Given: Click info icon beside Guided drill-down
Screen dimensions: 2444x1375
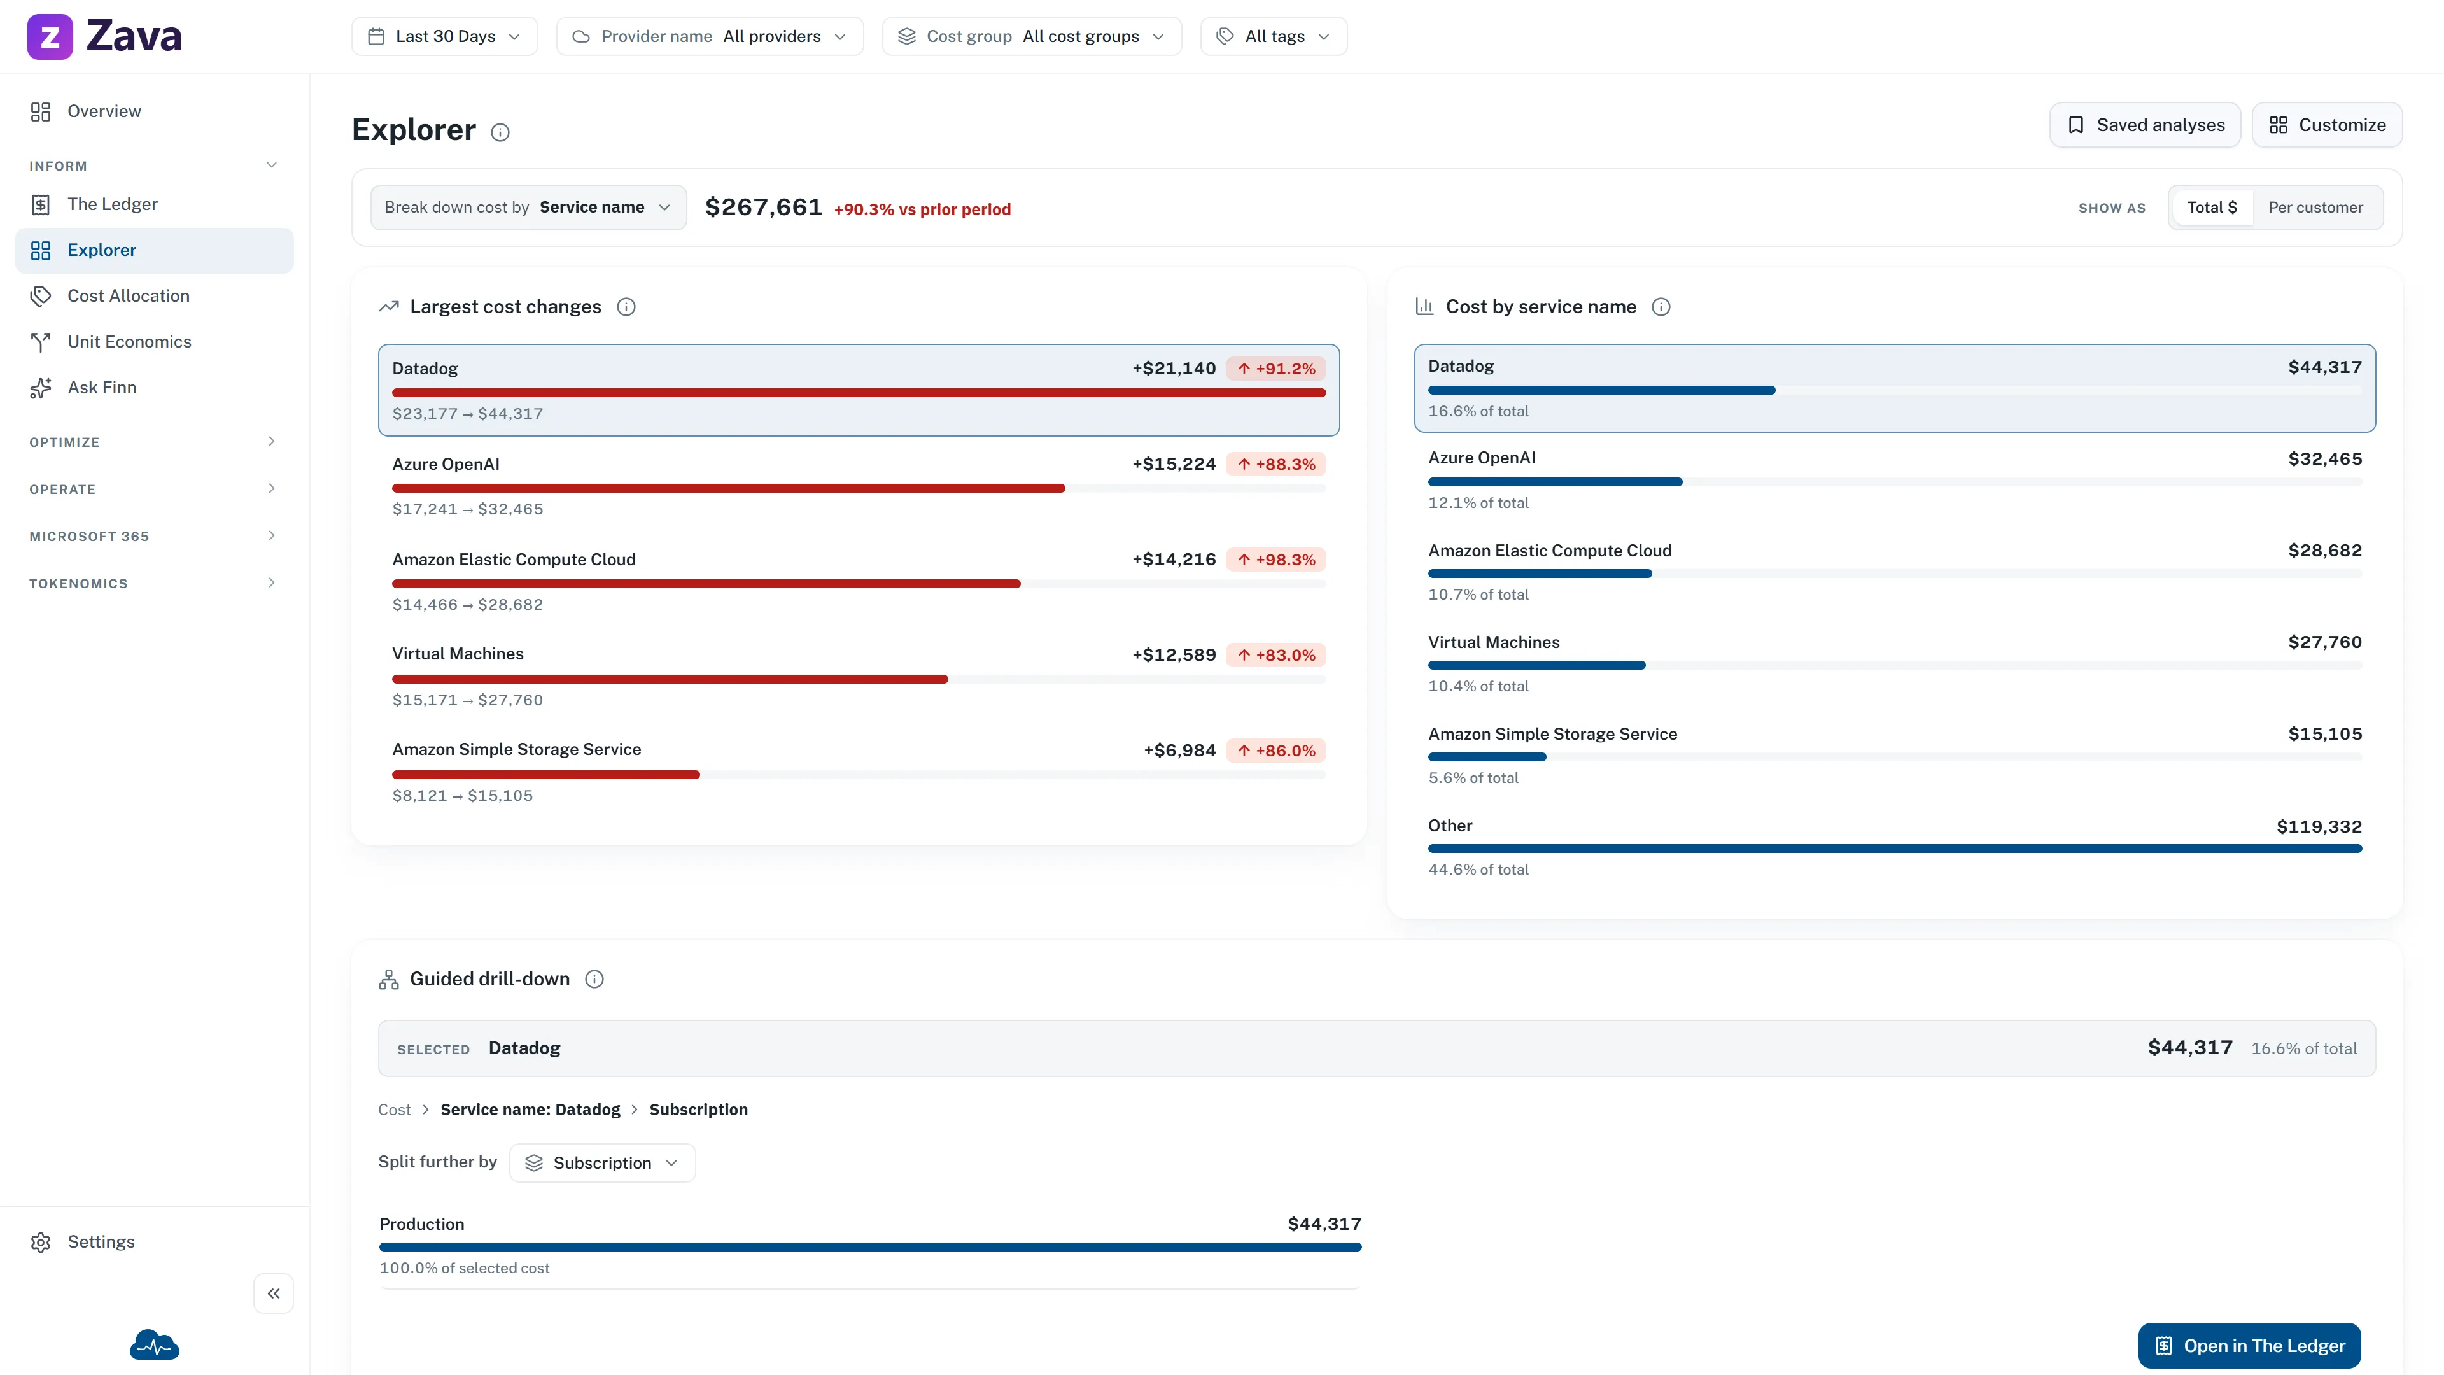Looking at the screenshot, I should point(594,979).
